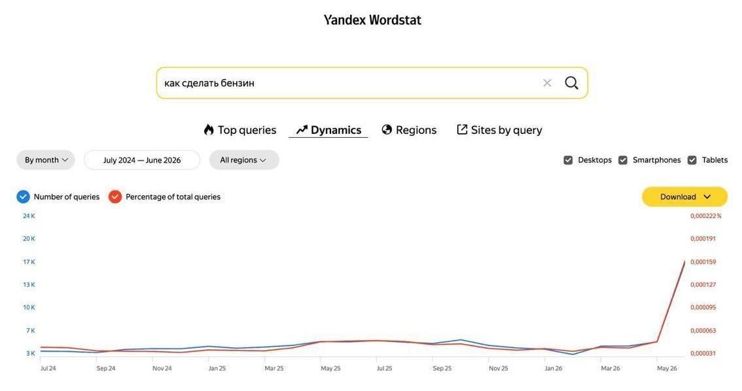Open the Top queries tab
The image size is (742, 391).
coord(240,130)
